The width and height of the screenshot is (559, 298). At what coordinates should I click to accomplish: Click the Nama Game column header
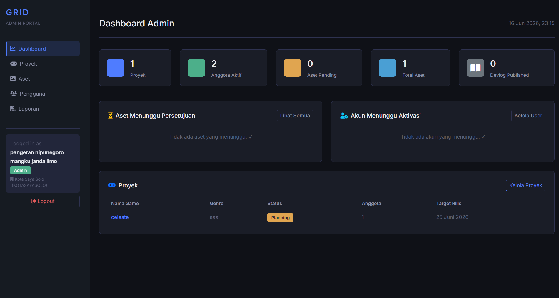[125, 203]
